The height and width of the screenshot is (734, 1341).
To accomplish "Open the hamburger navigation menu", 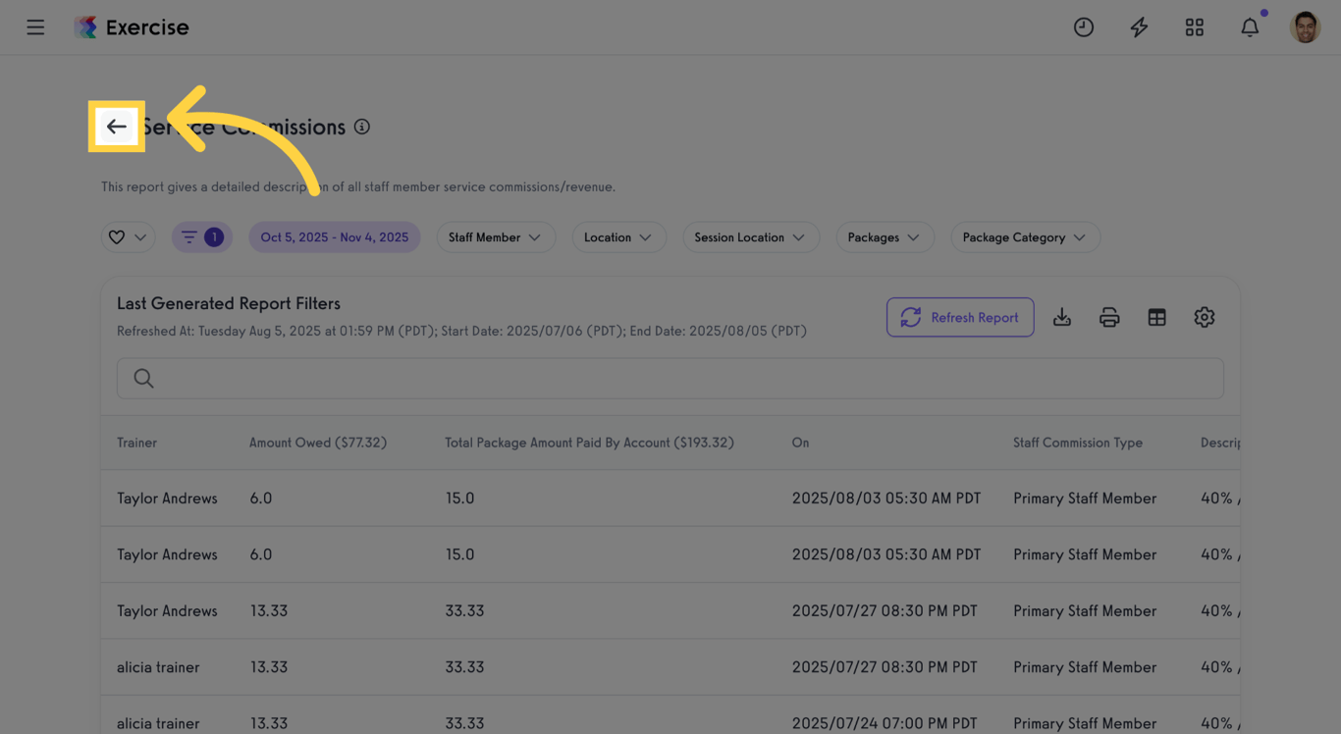I will (35, 26).
